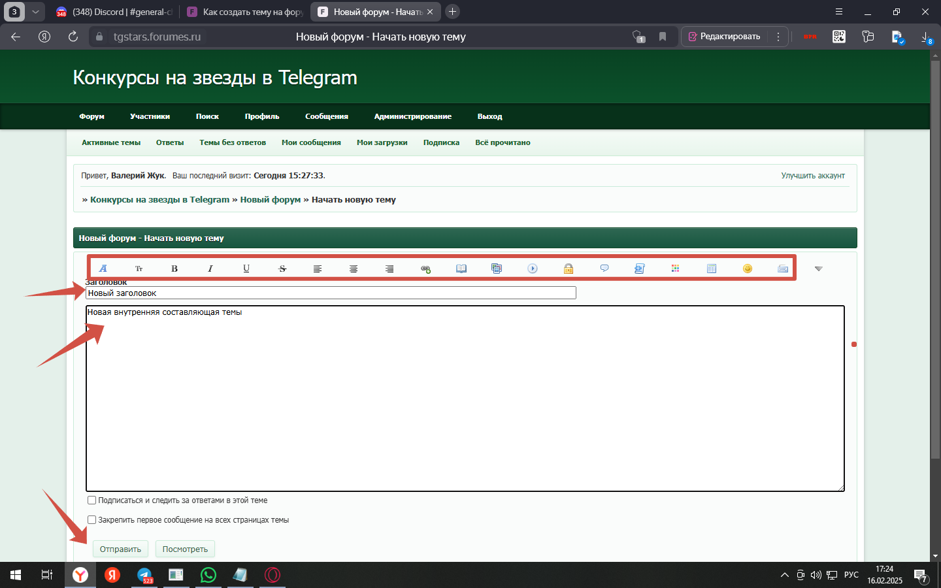Viewport: 941px width, 588px height.
Task: Open Telegram from the Windows taskbar
Action: 144,575
